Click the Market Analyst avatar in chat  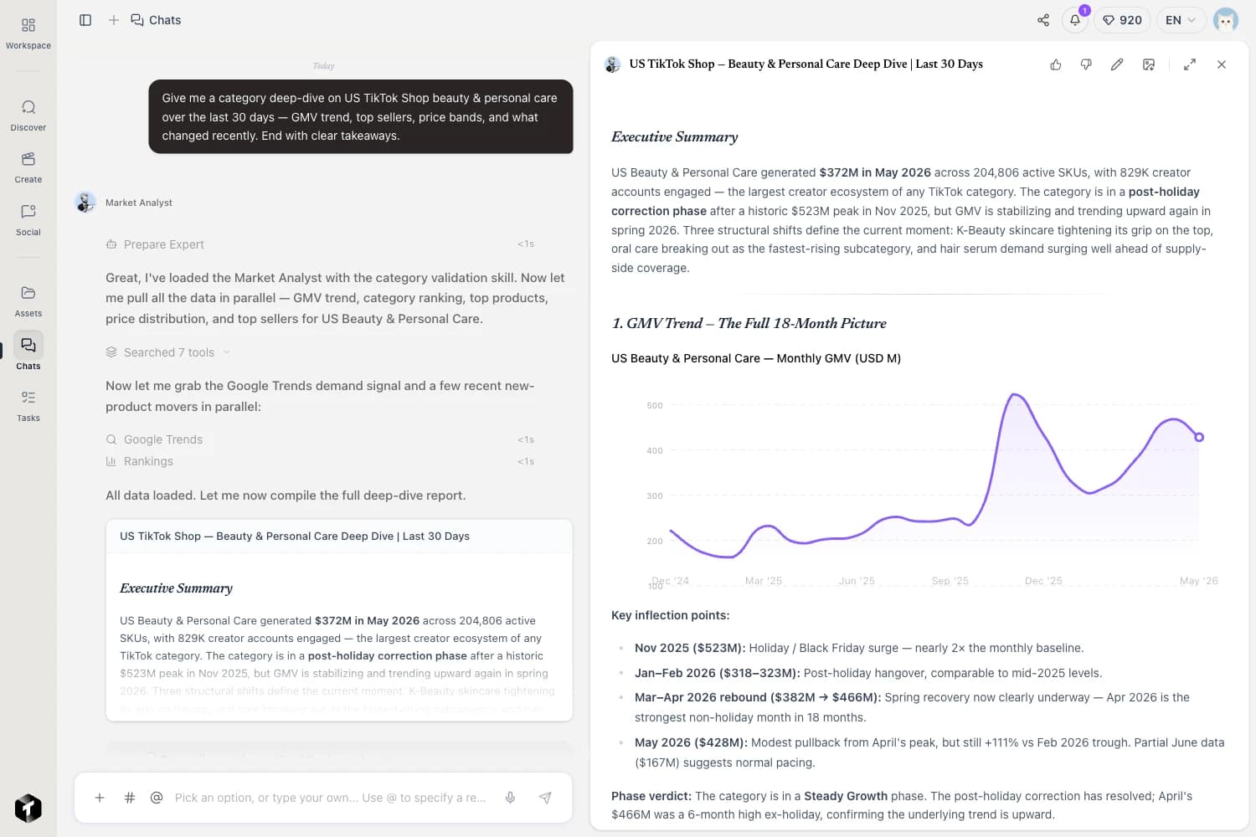[x=85, y=203]
